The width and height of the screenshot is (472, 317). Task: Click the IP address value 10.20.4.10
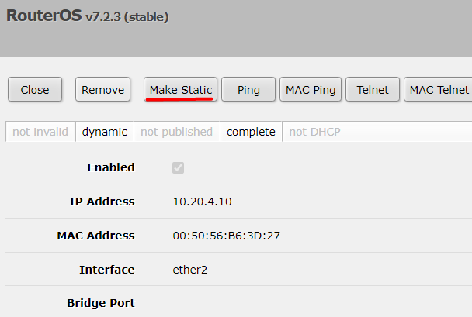coord(202,202)
